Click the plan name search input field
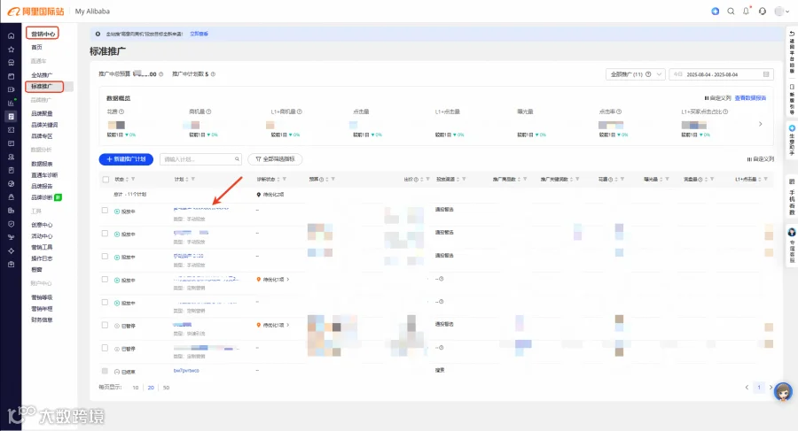 pyautogui.click(x=200, y=159)
